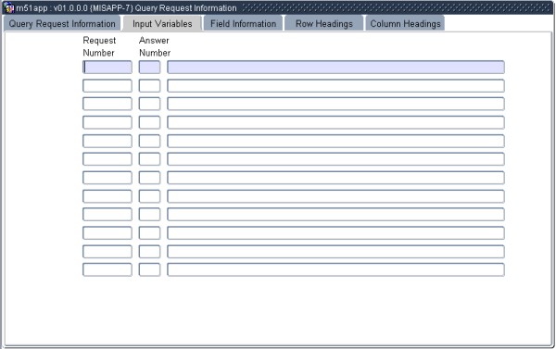The height and width of the screenshot is (349, 556).
Task: Click tenth row Request Number field
Action: click(107, 232)
